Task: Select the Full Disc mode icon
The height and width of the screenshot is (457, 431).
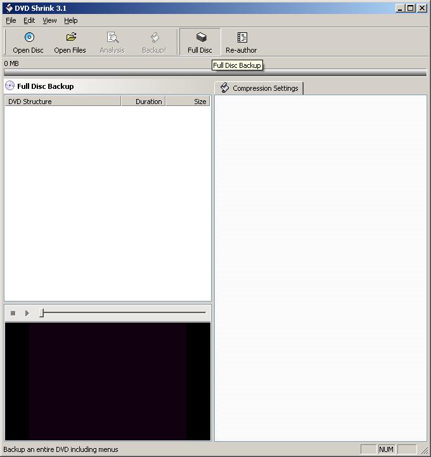Action: pos(201,37)
